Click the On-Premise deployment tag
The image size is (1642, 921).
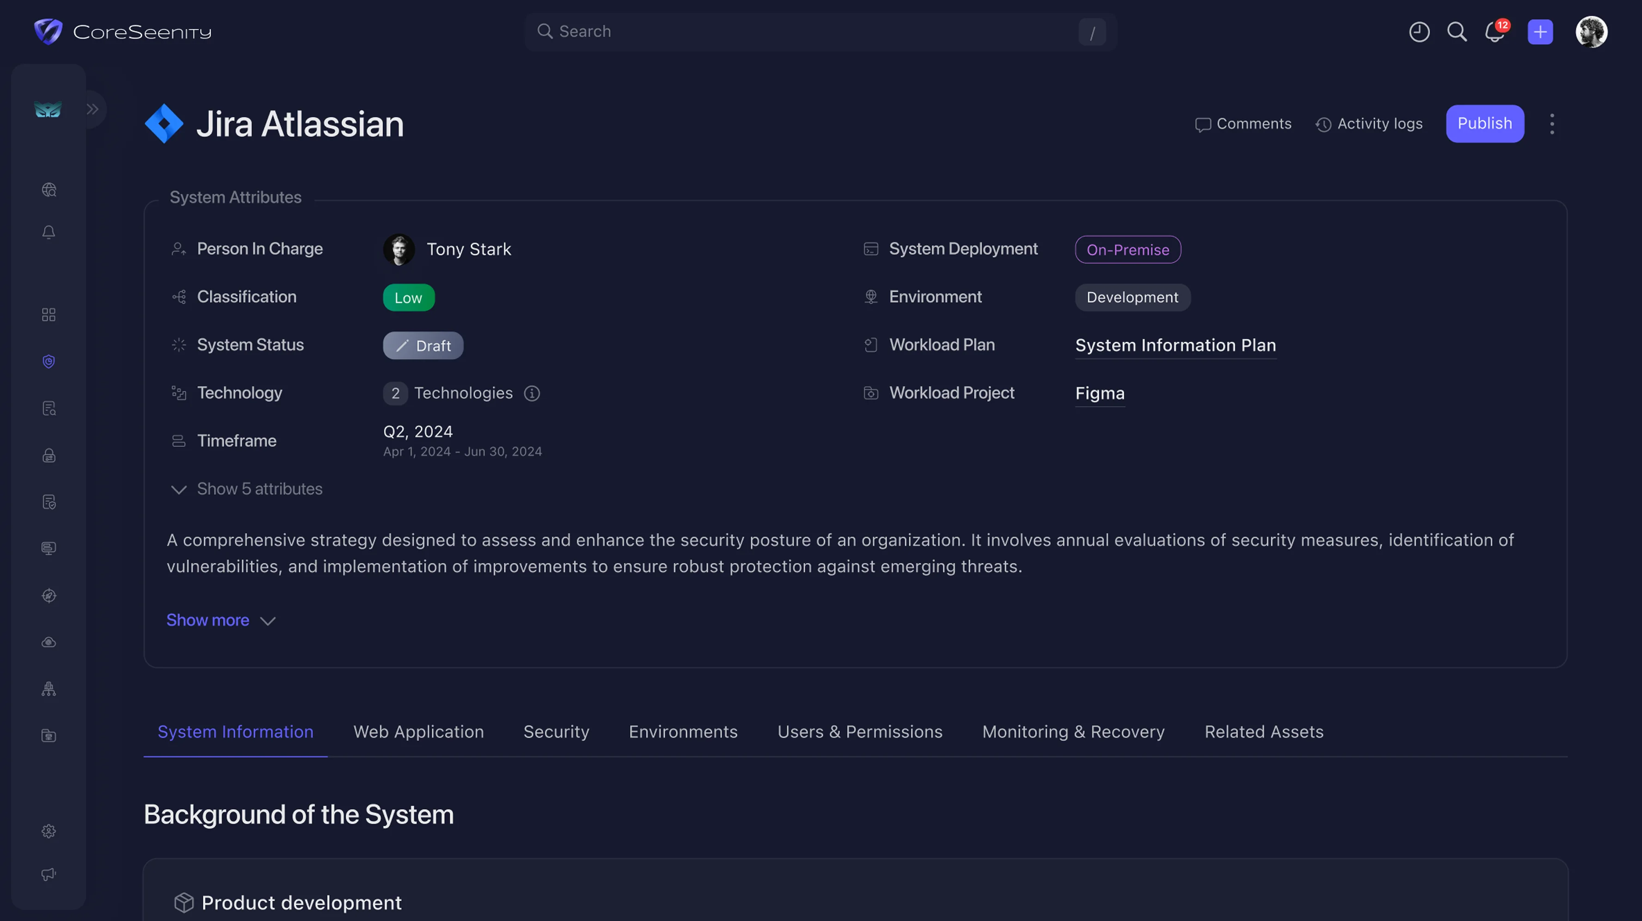[x=1127, y=249]
